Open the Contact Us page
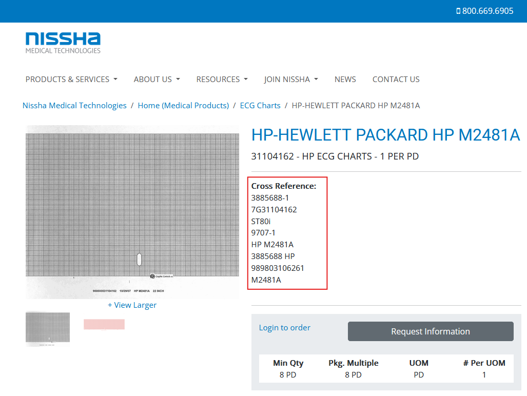527x396 pixels. click(396, 80)
